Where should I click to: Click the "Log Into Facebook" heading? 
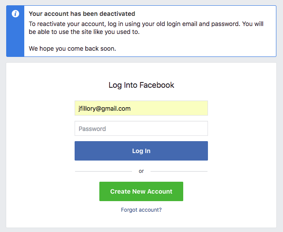click(141, 85)
